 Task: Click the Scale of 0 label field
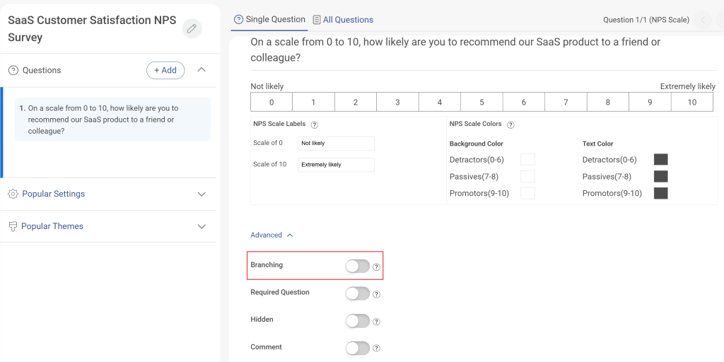(336, 143)
